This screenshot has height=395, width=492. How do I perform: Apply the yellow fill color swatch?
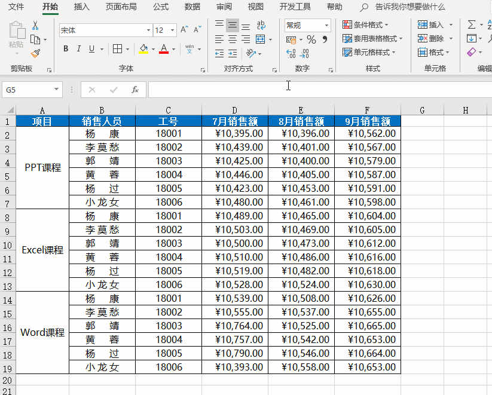tap(143, 49)
